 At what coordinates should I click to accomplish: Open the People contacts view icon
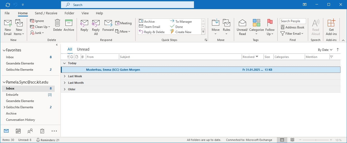[30, 131]
